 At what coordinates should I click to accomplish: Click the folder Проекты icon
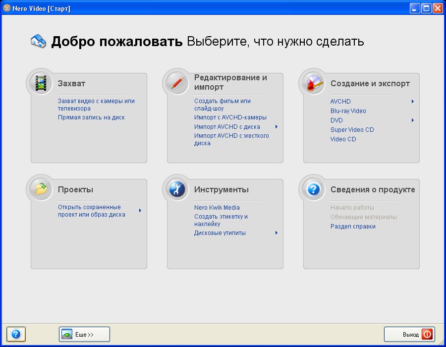(41, 189)
